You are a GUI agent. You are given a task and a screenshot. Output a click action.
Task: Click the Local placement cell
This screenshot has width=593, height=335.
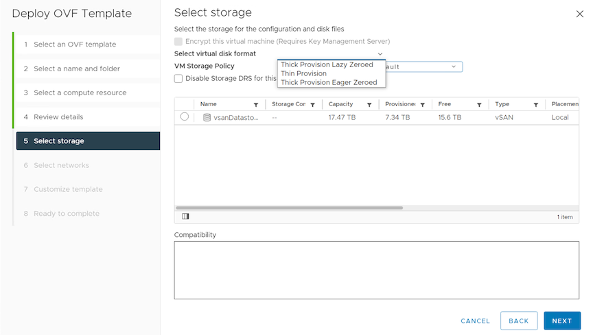560,117
